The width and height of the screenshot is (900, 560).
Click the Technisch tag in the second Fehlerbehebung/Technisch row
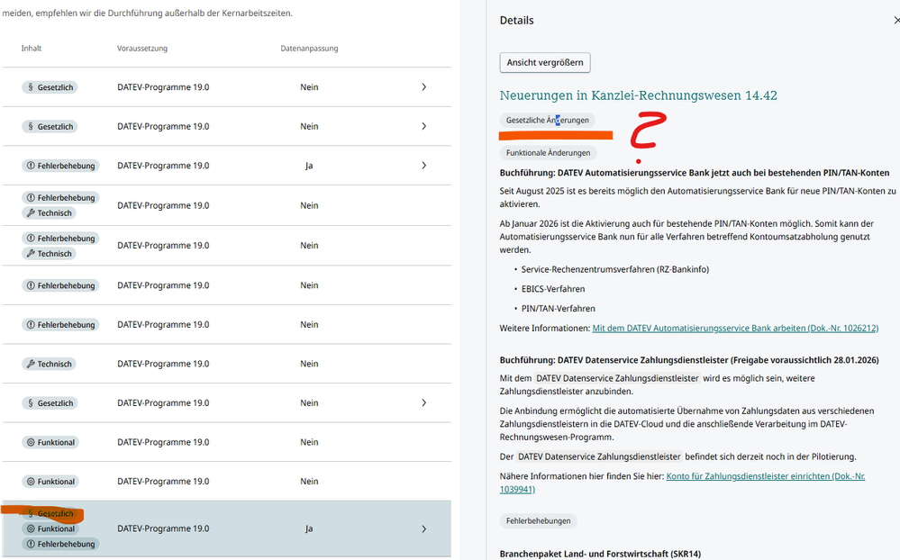(x=49, y=254)
